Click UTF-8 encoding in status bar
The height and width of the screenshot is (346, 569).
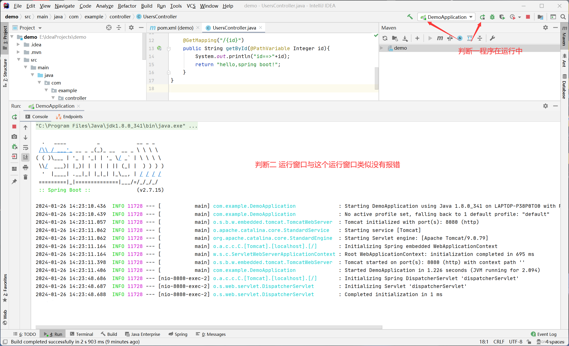tap(515, 342)
